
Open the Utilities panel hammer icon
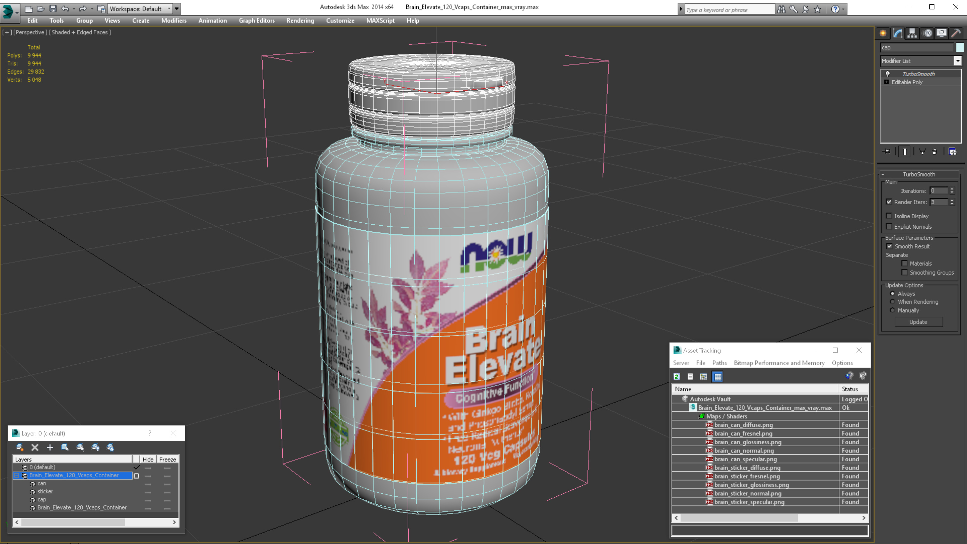pos(956,33)
